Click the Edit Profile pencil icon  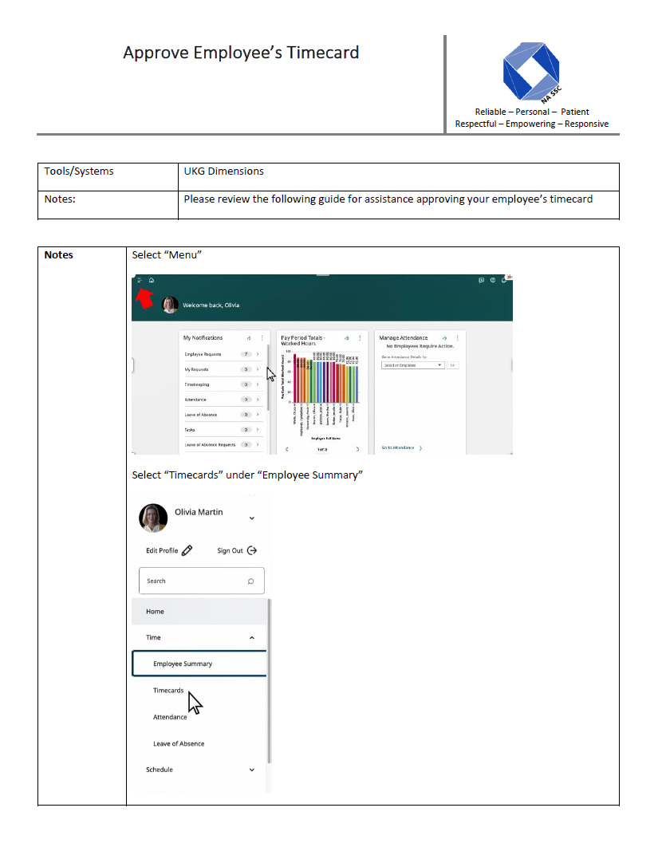(187, 550)
